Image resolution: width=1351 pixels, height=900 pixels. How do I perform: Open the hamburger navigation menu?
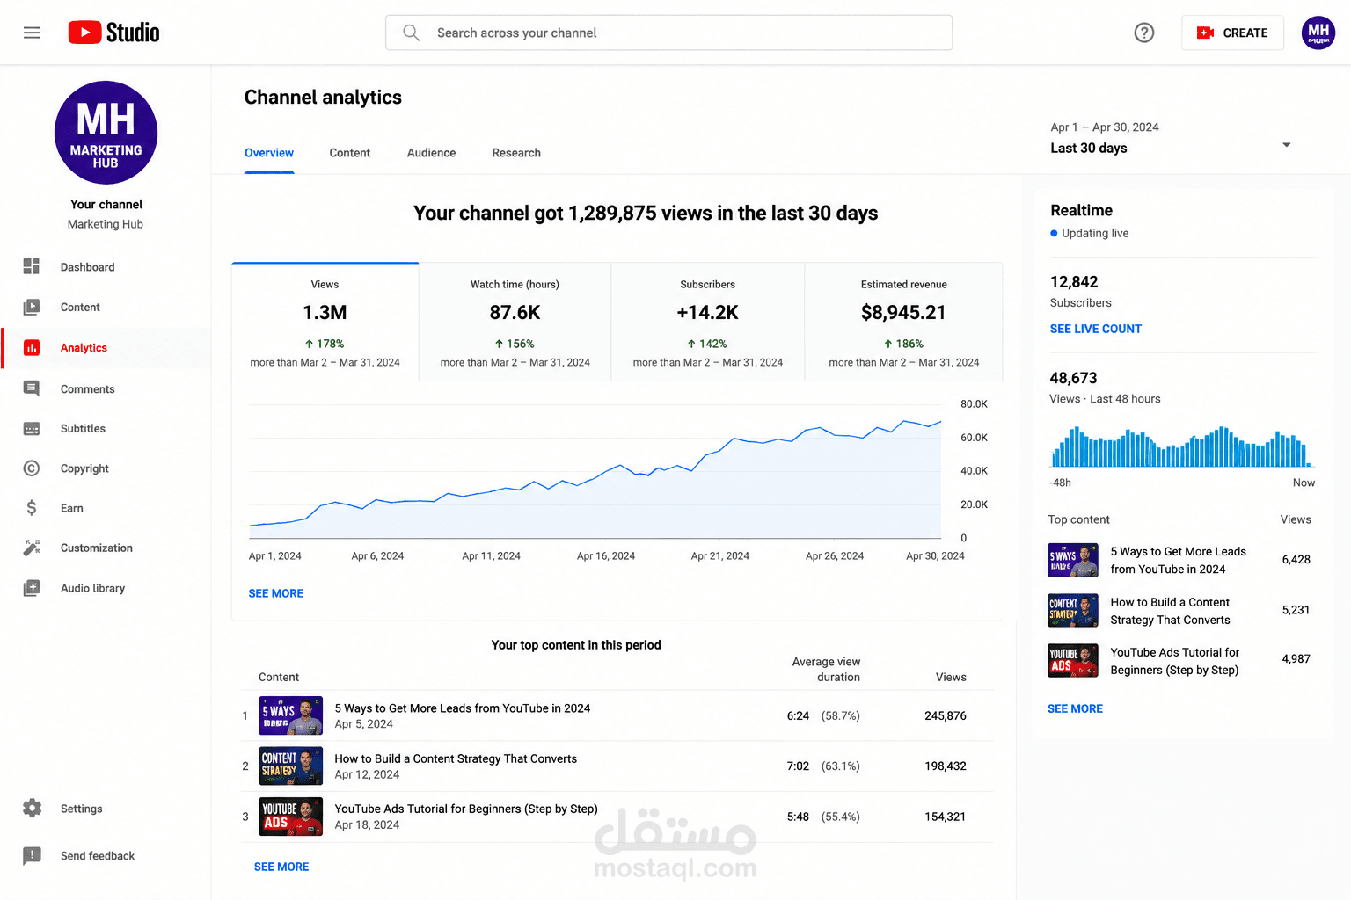tap(32, 33)
